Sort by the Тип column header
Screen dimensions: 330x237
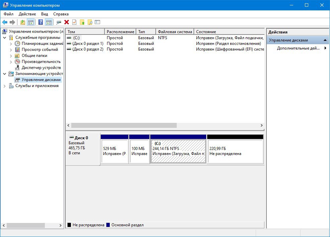point(146,31)
